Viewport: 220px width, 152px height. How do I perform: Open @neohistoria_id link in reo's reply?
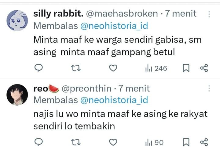(x=114, y=100)
